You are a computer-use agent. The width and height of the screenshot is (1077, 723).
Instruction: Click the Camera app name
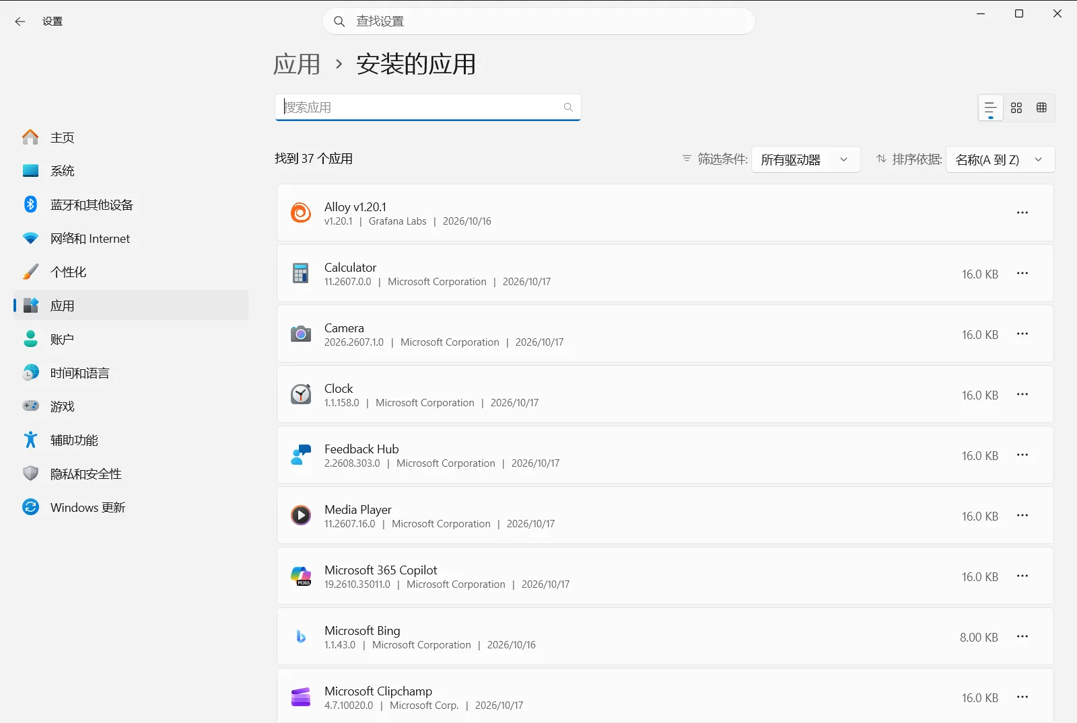click(344, 328)
